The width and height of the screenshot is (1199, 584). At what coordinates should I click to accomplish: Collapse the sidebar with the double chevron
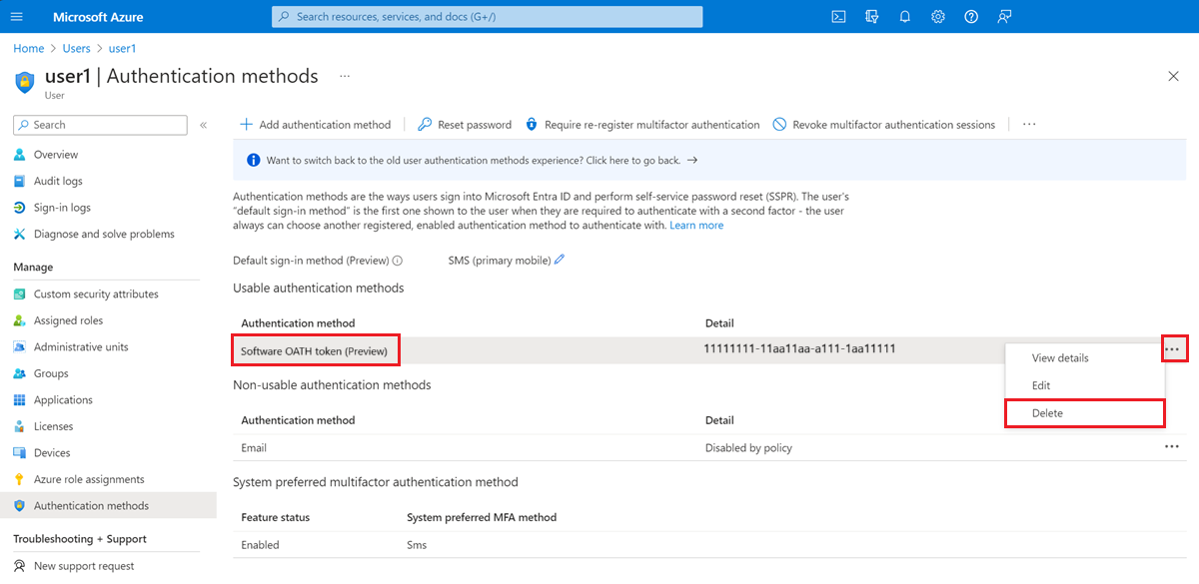(x=203, y=124)
